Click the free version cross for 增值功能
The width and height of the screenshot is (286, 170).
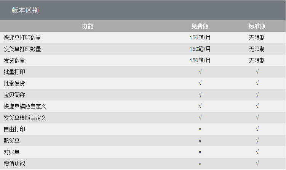(x=200, y=164)
